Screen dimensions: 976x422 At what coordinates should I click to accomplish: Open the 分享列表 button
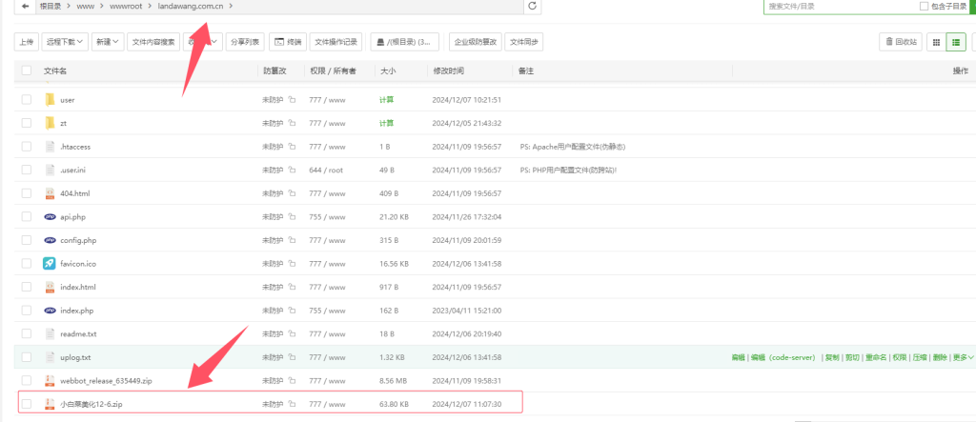245,42
